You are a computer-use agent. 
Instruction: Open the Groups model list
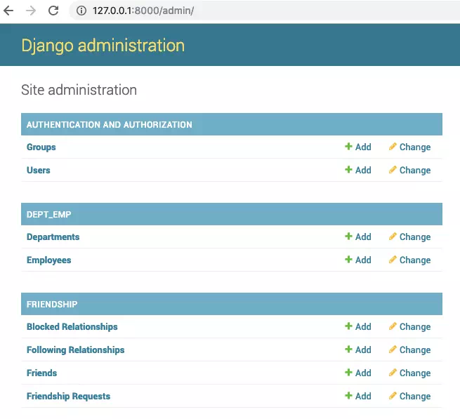[x=41, y=147]
